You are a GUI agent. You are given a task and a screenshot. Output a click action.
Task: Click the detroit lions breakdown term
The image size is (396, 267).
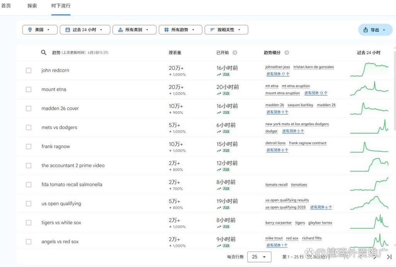[x=275, y=143]
